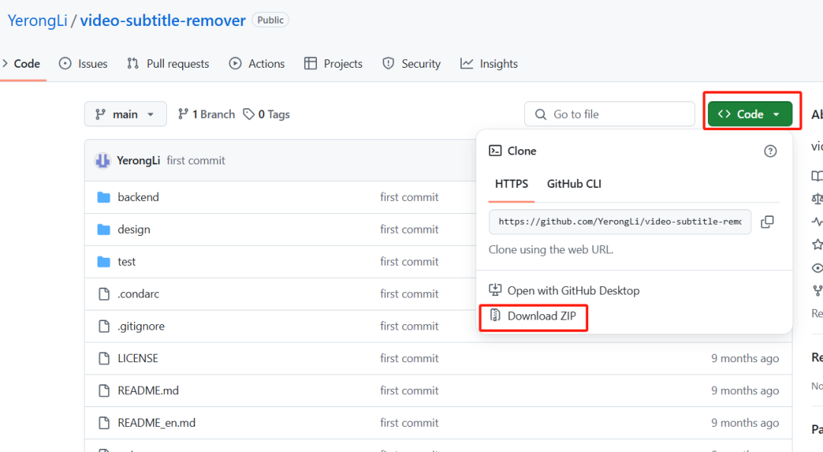Click the Public visibility badge
This screenshot has height=452, width=823.
(271, 20)
